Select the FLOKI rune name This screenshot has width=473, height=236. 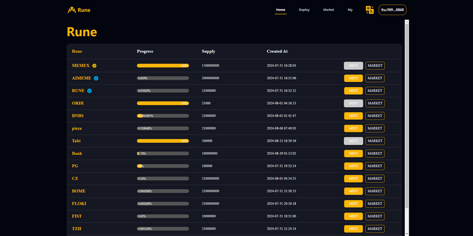click(79, 204)
